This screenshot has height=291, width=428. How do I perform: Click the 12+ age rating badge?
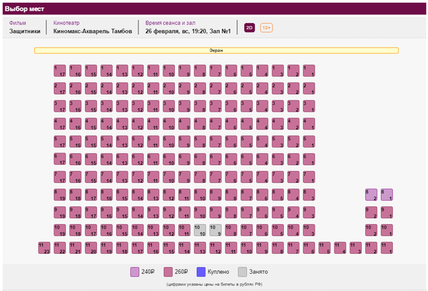(x=266, y=28)
